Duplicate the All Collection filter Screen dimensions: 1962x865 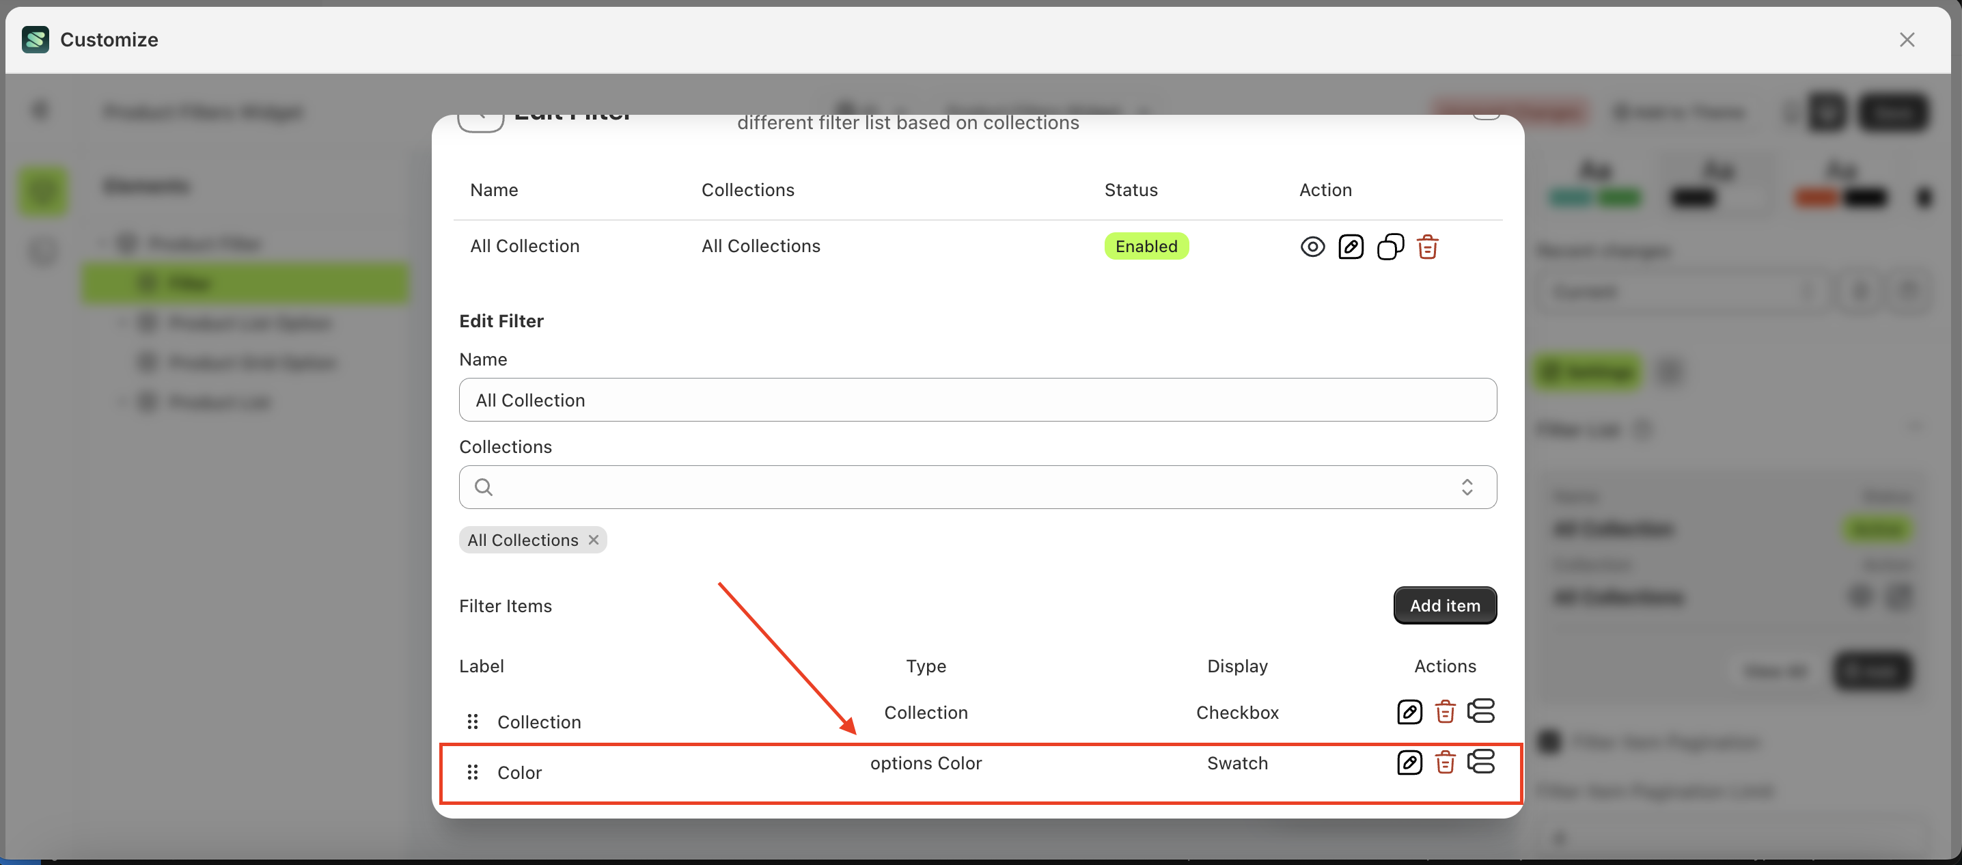pyautogui.click(x=1390, y=246)
